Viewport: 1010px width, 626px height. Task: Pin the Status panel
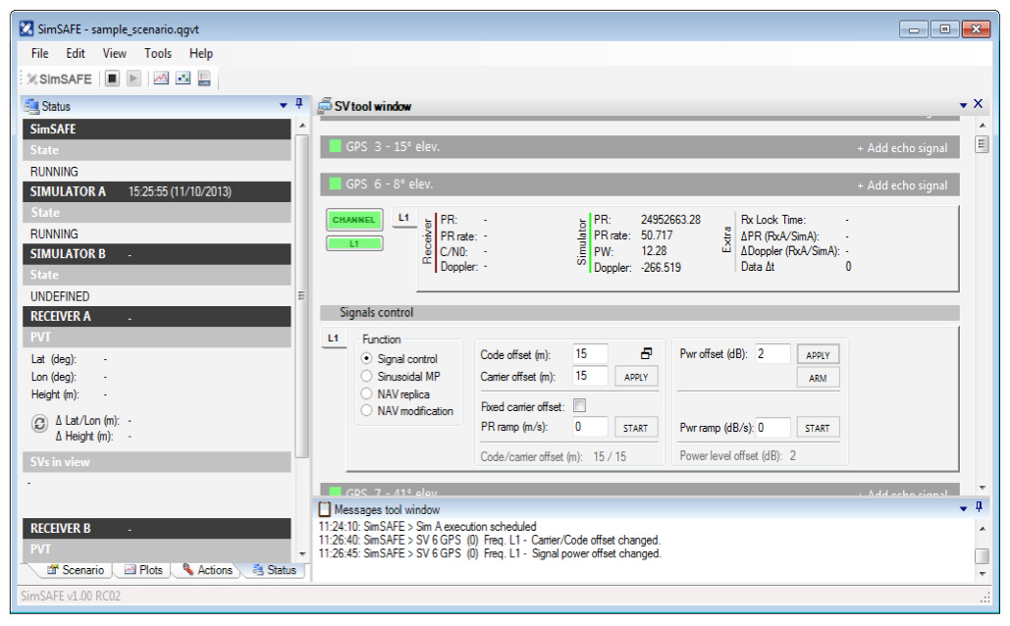tap(299, 104)
